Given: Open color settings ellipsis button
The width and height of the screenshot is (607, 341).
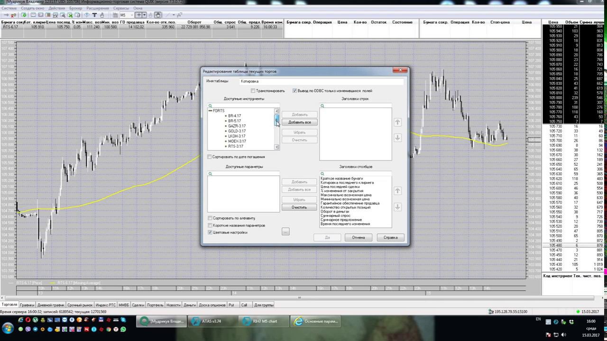Looking at the screenshot, I should [285, 232].
